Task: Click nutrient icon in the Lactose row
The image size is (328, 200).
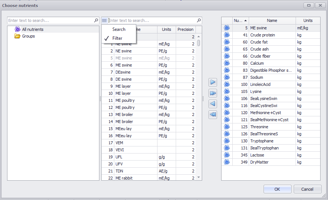Action: [x=227, y=155]
